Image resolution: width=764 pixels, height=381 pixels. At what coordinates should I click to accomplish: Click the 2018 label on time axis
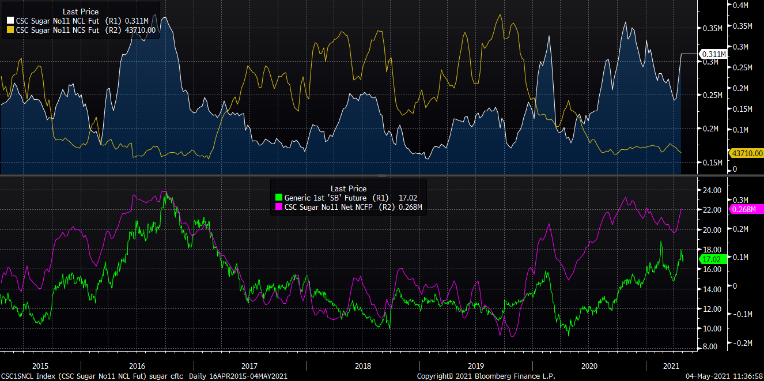click(x=362, y=365)
